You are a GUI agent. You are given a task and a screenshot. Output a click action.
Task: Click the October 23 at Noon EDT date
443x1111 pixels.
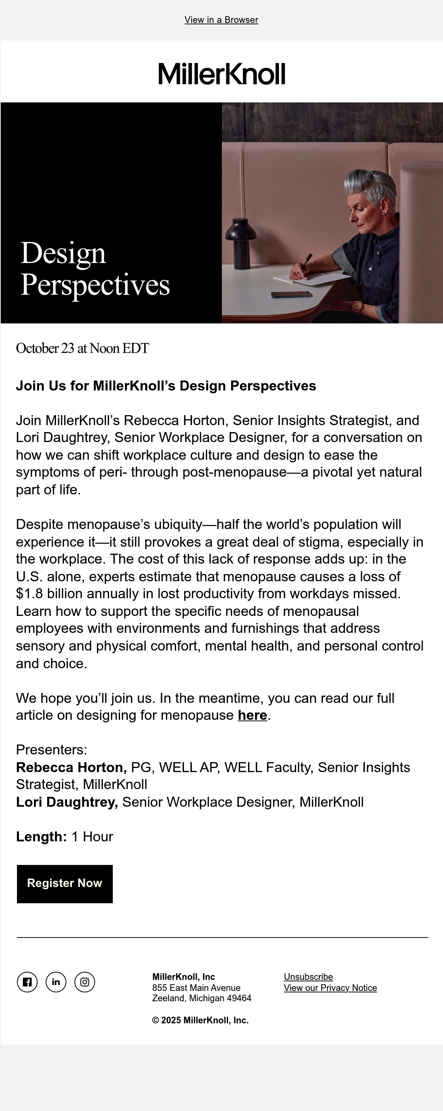click(x=83, y=348)
